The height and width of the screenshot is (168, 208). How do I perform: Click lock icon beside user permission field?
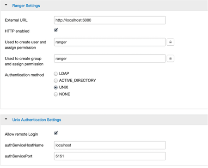click(171, 42)
